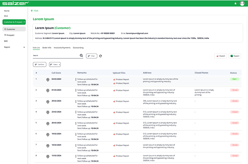Export to PDF using red Export button
248x164 pixels.
(x=220, y=56)
